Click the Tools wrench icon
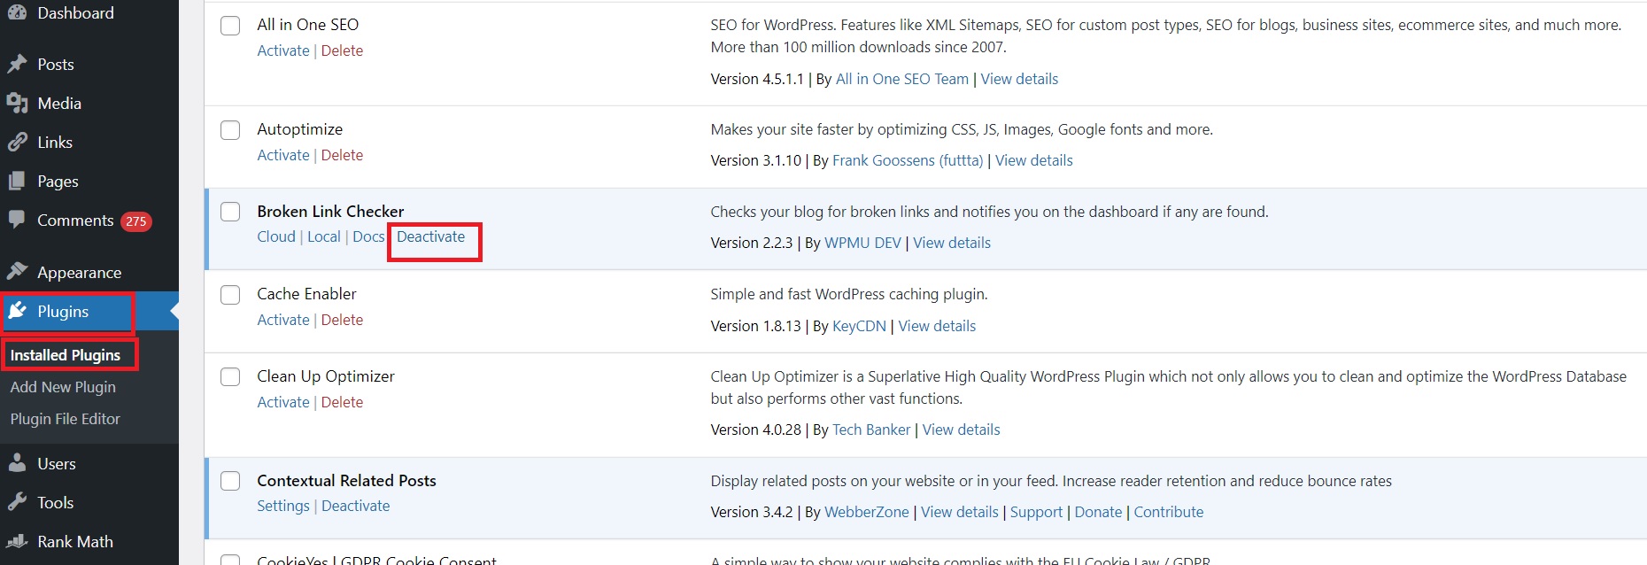 17,502
